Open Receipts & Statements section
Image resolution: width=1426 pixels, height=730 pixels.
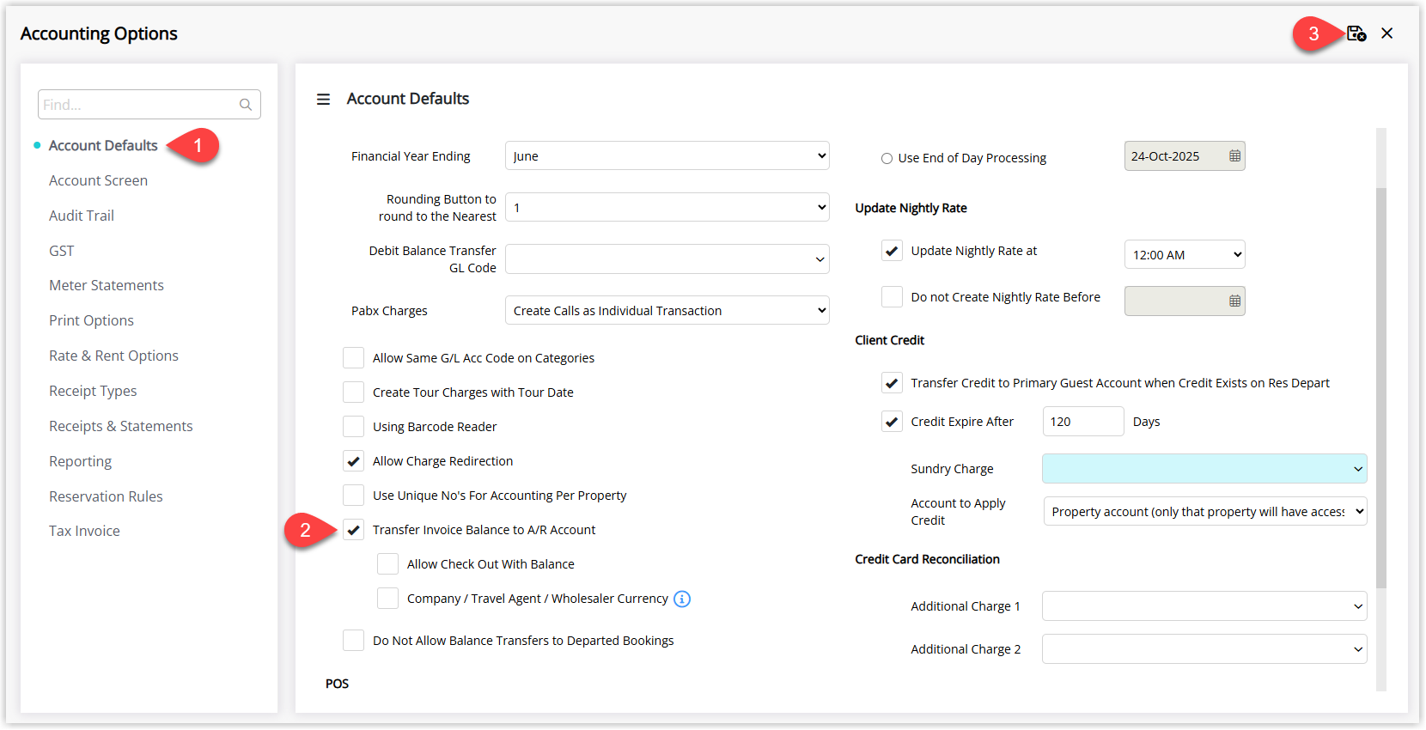(121, 426)
